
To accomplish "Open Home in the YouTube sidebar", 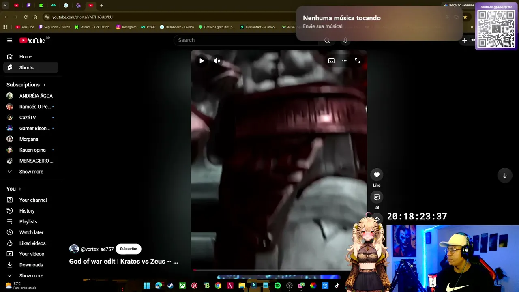I will [31, 57].
